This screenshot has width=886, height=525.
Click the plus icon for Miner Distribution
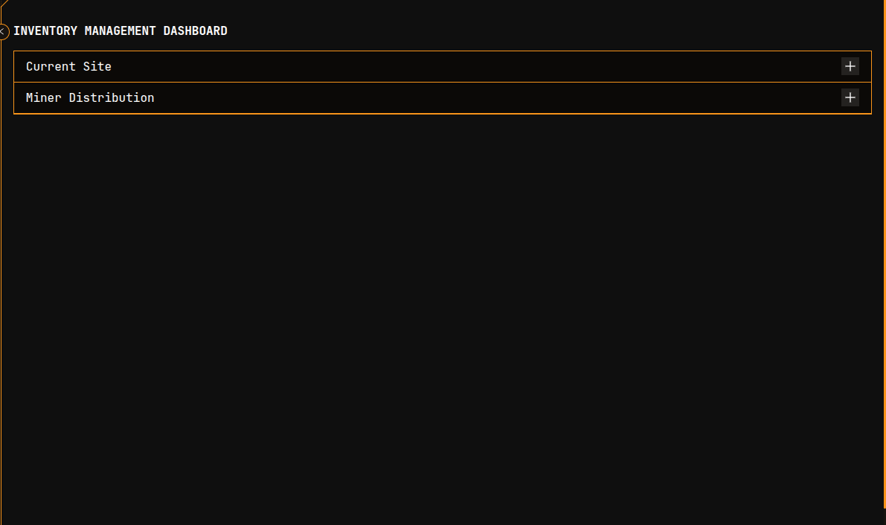[x=850, y=97]
